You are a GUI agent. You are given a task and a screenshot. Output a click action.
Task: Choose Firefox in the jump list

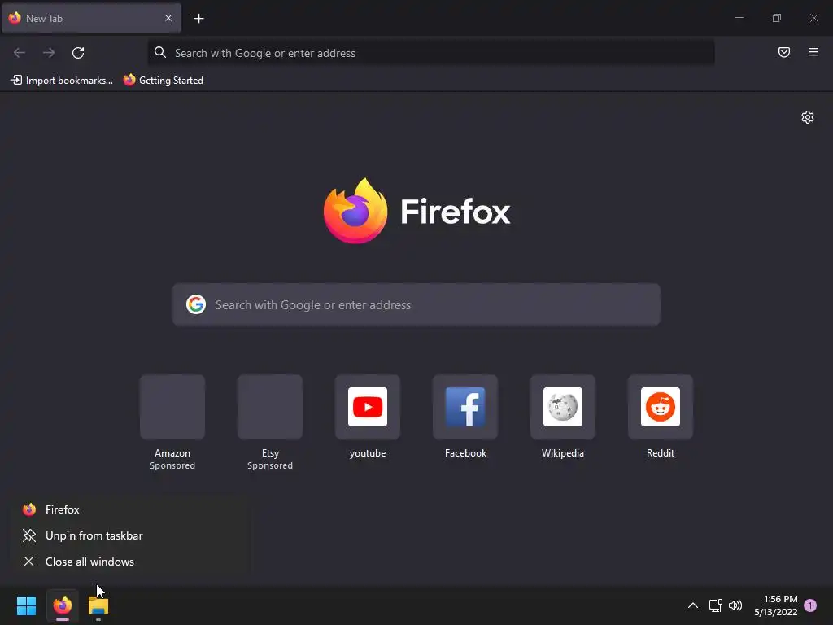pyautogui.click(x=130, y=509)
